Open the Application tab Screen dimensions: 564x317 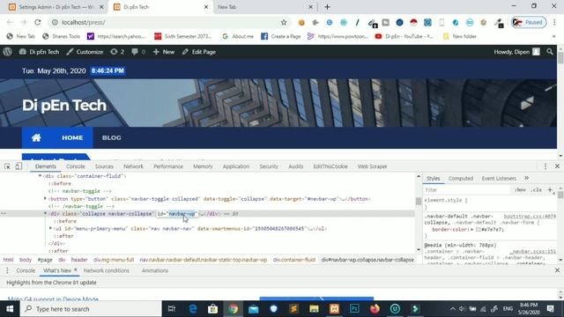point(235,166)
